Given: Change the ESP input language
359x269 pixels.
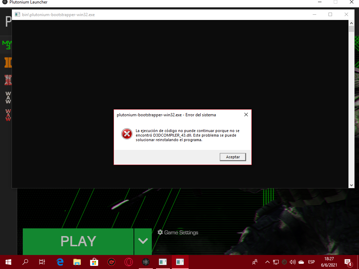Looking at the screenshot, I should pyautogui.click(x=311, y=262).
